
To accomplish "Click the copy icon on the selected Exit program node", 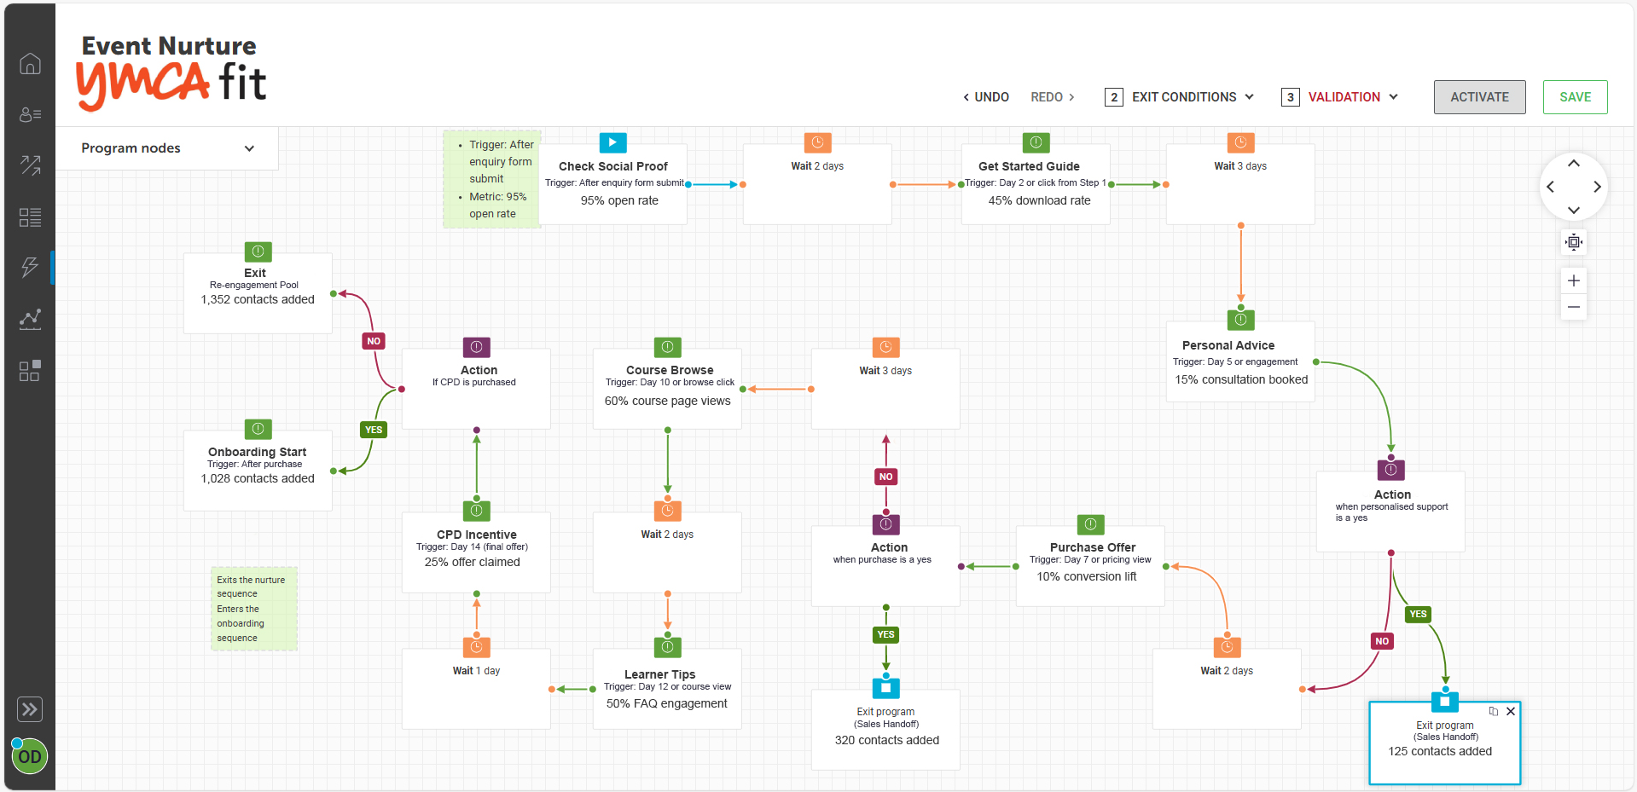I will (x=1493, y=711).
